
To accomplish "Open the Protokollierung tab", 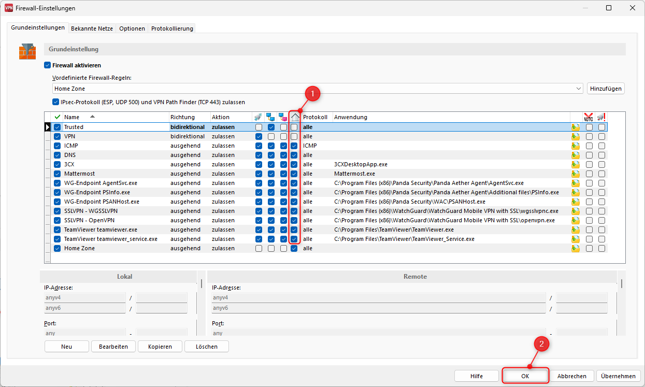I will click(x=172, y=28).
